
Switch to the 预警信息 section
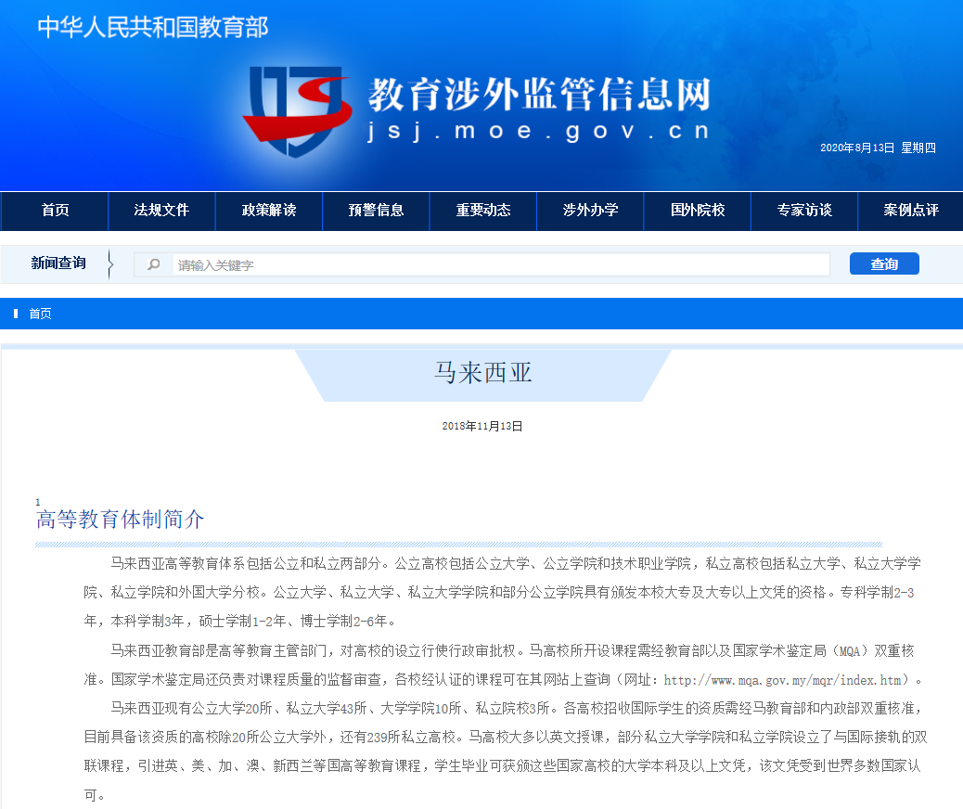376,211
